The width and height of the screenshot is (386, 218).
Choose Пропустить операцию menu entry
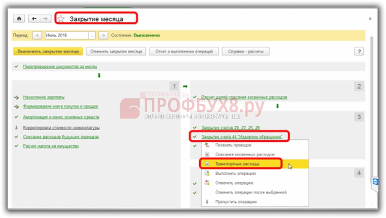point(236,202)
